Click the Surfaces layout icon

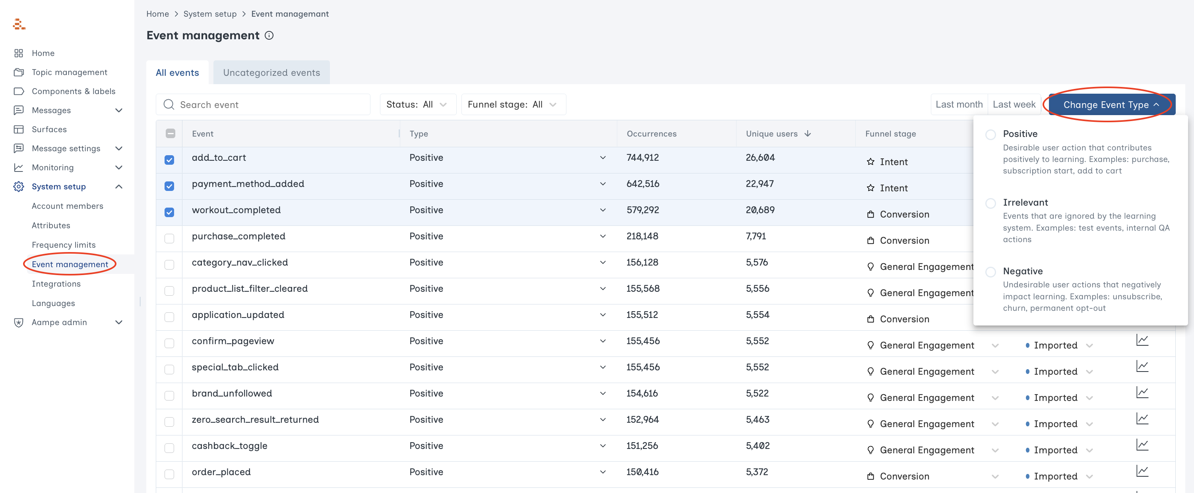[x=19, y=129]
